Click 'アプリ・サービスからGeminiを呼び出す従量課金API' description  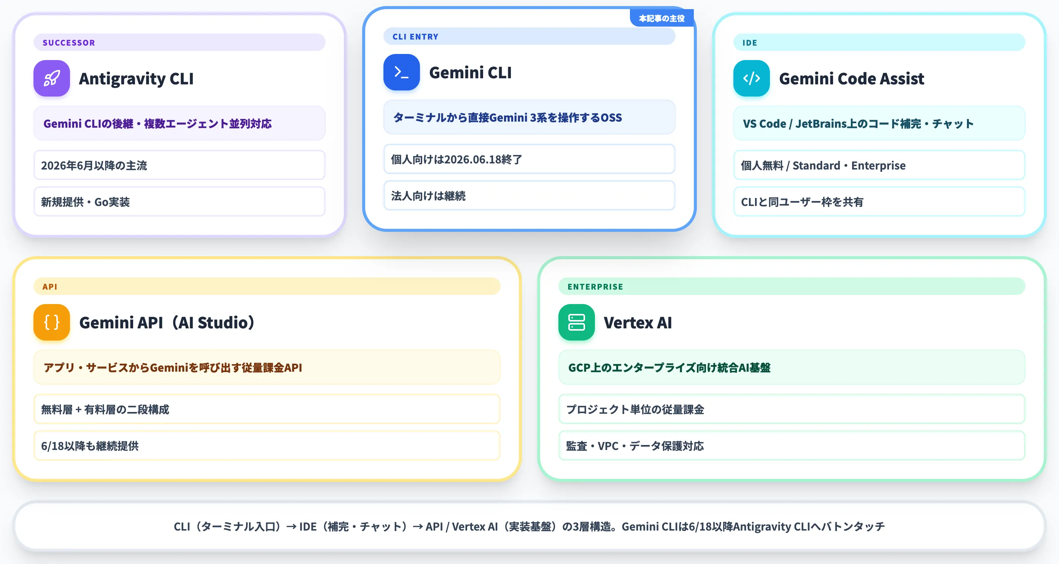point(267,367)
